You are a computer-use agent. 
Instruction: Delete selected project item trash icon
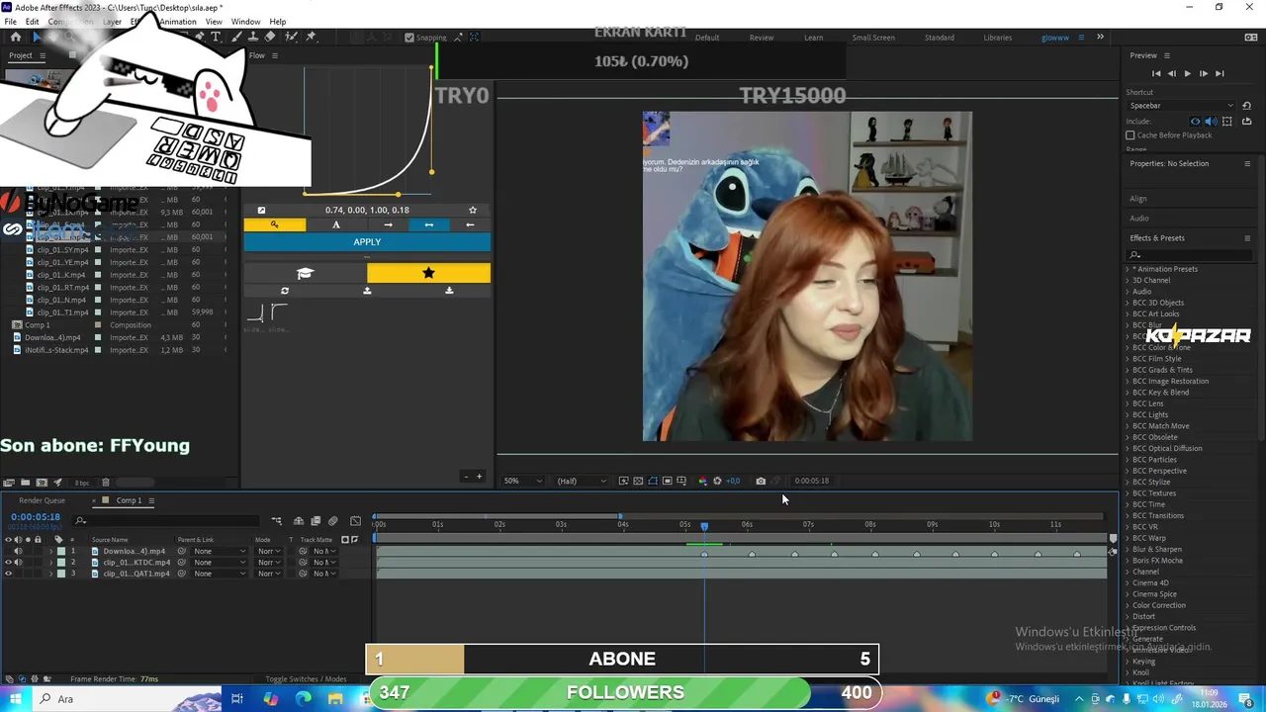coord(106,483)
